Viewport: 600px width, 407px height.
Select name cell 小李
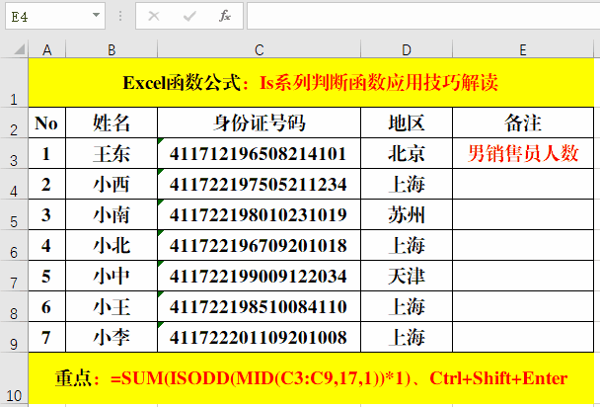tap(112, 337)
